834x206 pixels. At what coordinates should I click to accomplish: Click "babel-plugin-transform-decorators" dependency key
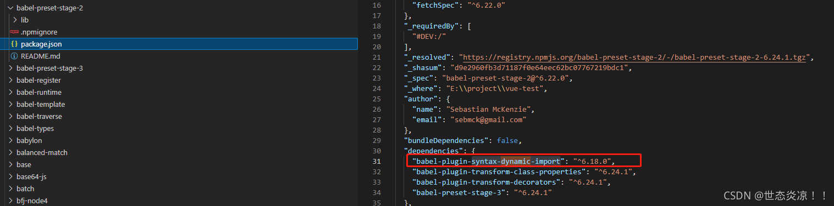pos(486,182)
